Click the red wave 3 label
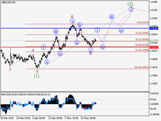The width and height of the screenshot is (161, 121). click(x=10, y=69)
